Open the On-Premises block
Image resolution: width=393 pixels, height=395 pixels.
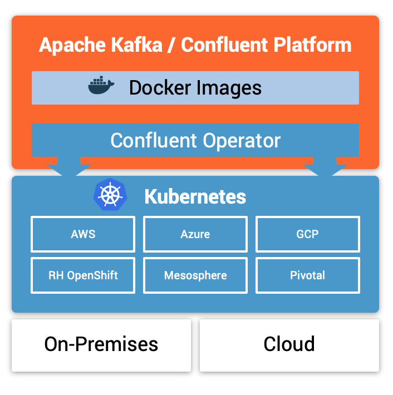101,344
